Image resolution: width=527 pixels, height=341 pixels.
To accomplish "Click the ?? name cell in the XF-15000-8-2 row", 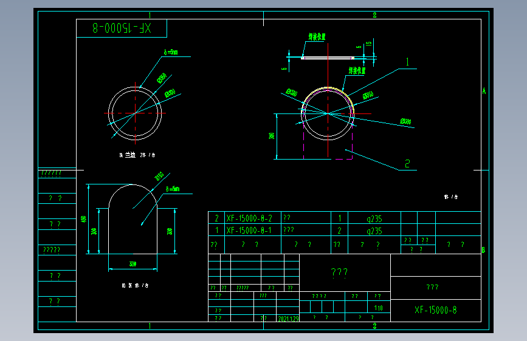I will tap(287, 218).
